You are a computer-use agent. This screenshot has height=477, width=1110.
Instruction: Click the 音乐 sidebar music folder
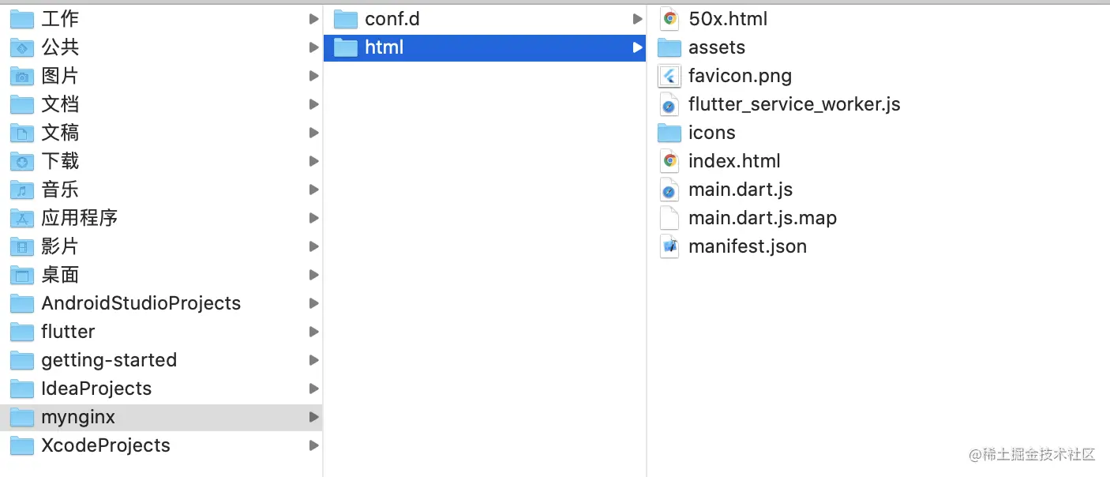tap(60, 190)
